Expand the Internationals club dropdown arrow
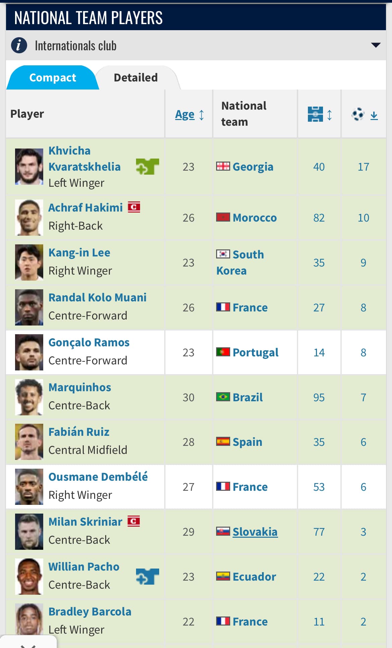The height and width of the screenshot is (648, 392). coord(376,45)
